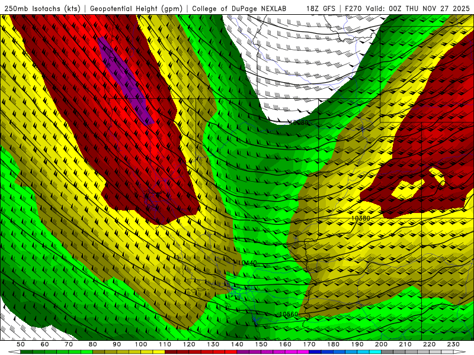The width and height of the screenshot is (474, 355).
Task: Click the 160 value on the color scale
Action: [x=285, y=344]
